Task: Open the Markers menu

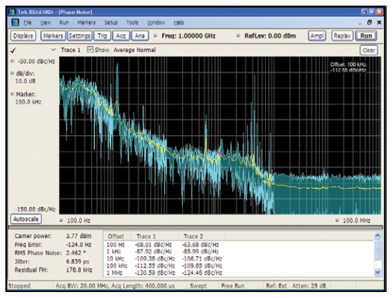Action: [87, 22]
